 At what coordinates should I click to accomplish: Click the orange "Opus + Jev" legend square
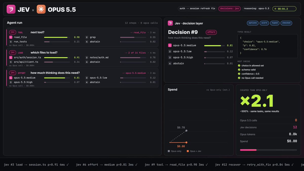[188, 151]
